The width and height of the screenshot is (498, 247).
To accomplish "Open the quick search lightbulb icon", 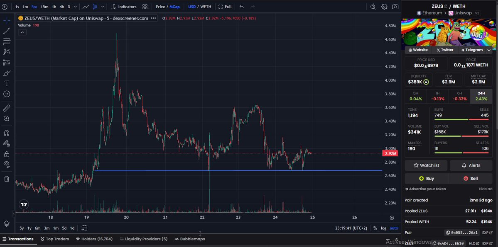I will click(x=373, y=7).
